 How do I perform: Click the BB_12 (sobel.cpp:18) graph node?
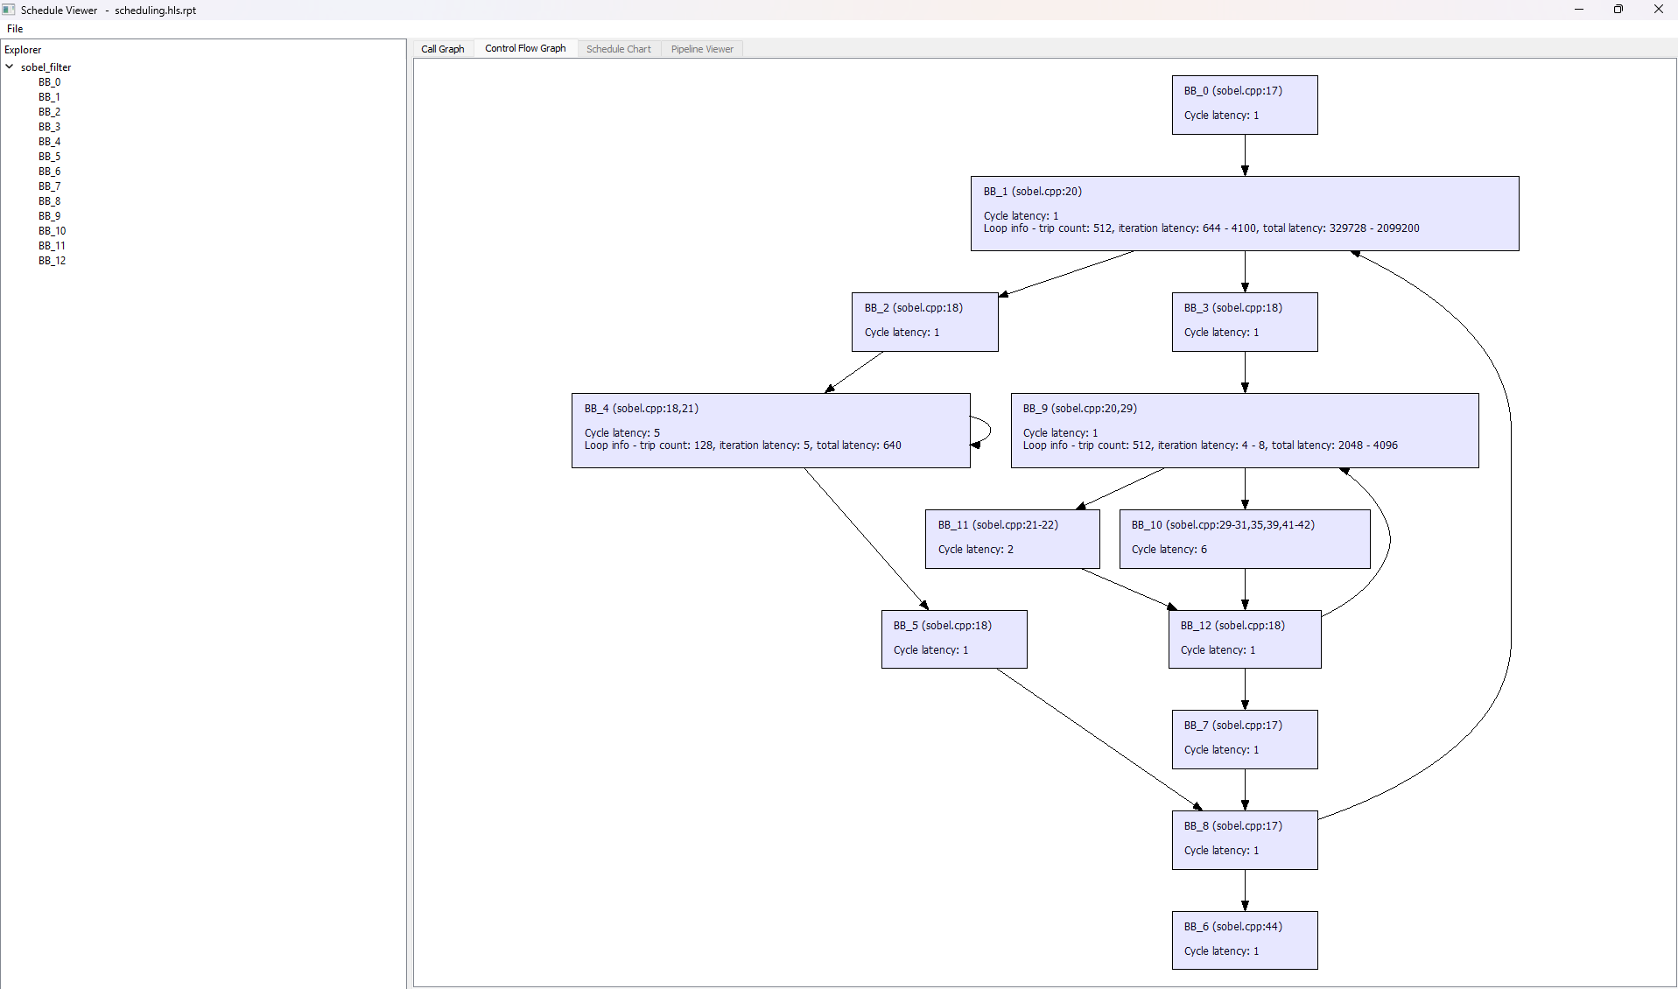(1245, 639)
